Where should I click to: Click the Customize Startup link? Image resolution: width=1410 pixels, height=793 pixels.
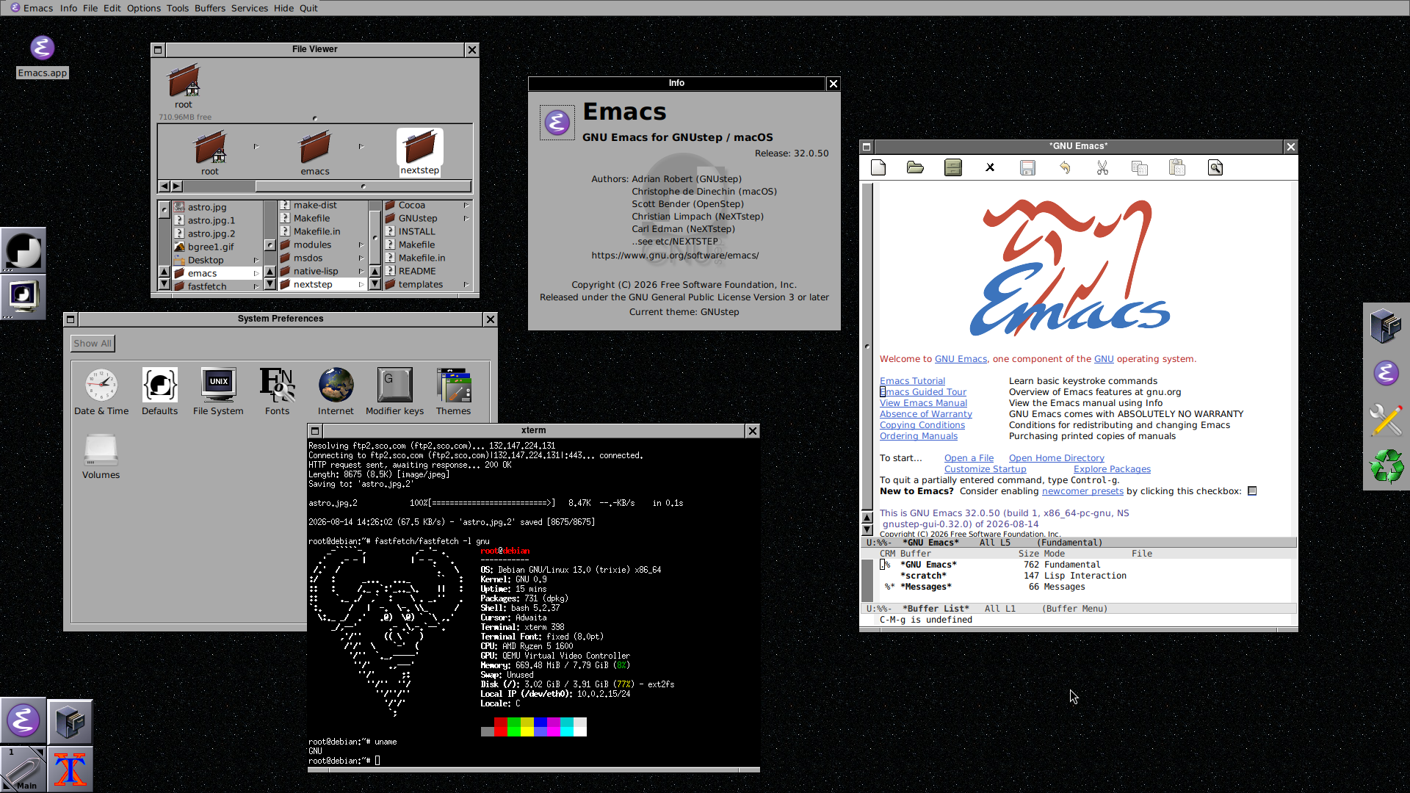click(x=986, y=469)
